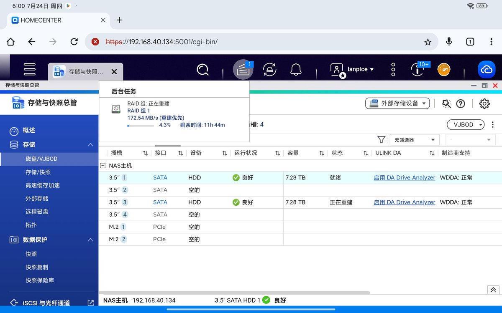Open the hamburger main menu
Screen dimensions: 502x313
pos(29,69)
